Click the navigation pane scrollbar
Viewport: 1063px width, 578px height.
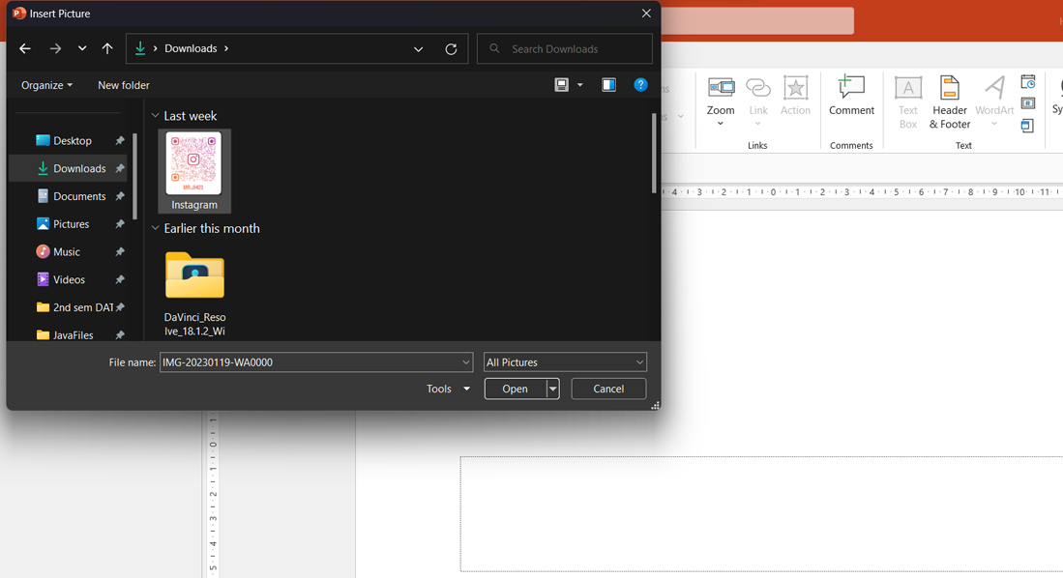pos(134,176)
